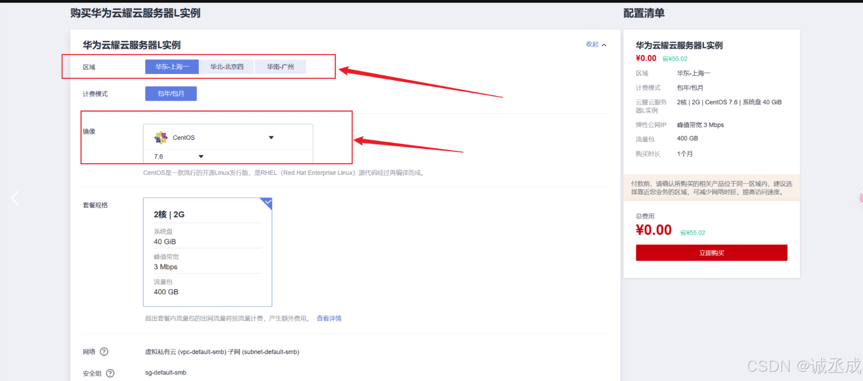Select the 华北-北京四 region option
The height and width of the screenshot is (381, 863).
[x=227, y=67]
